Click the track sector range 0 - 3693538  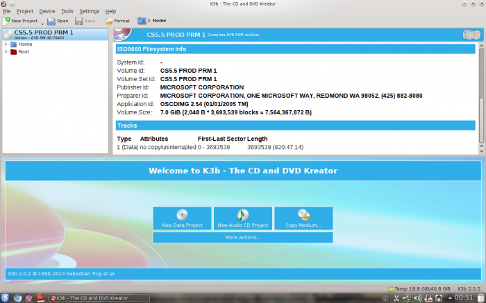[214, 147]
